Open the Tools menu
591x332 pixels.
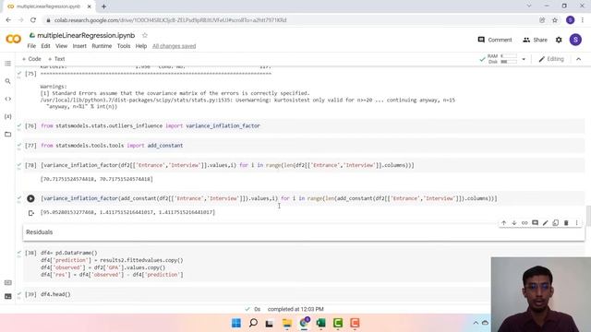coord(124,46)
